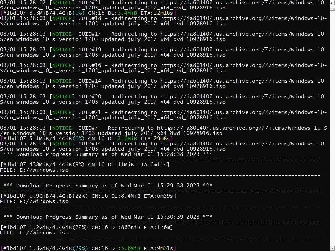Click green NOTICE tag on the CUID#19 line
This screenshot has width=335, height=251.
tap(62, 50)
